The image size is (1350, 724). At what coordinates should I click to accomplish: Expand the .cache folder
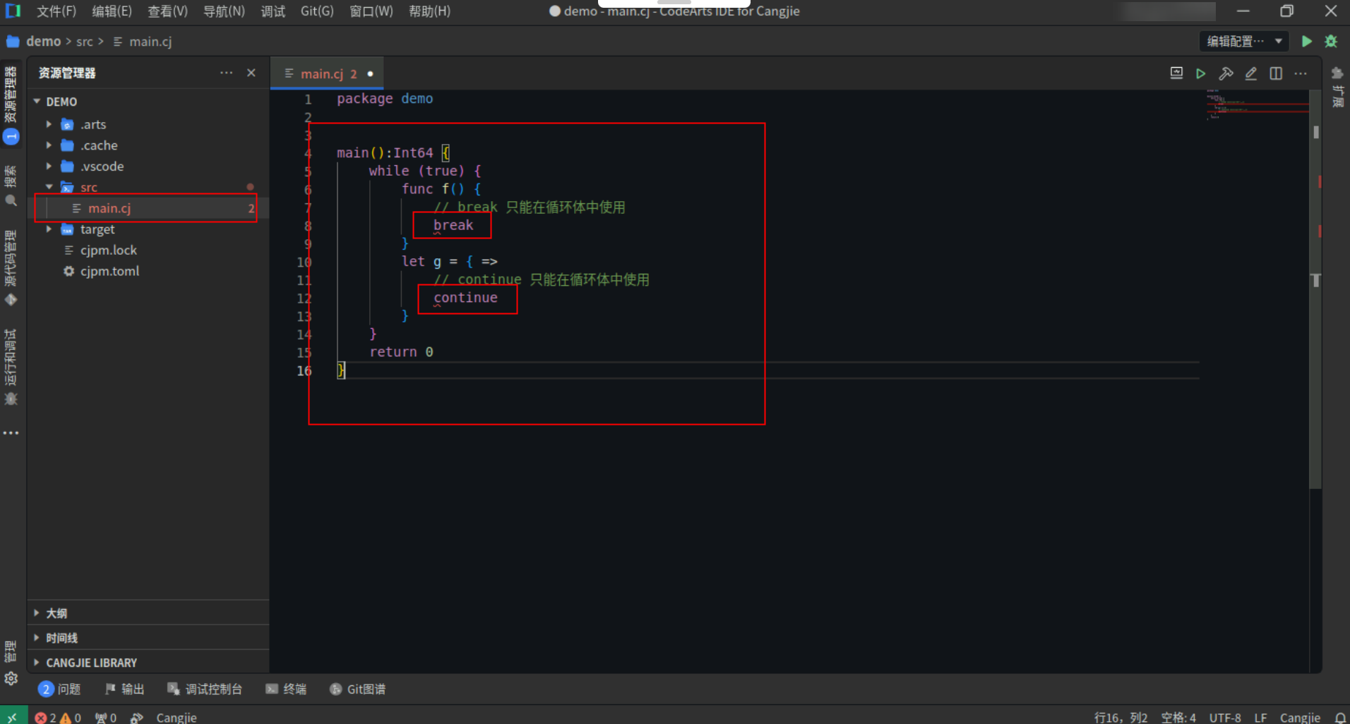(x=49, y=145)
